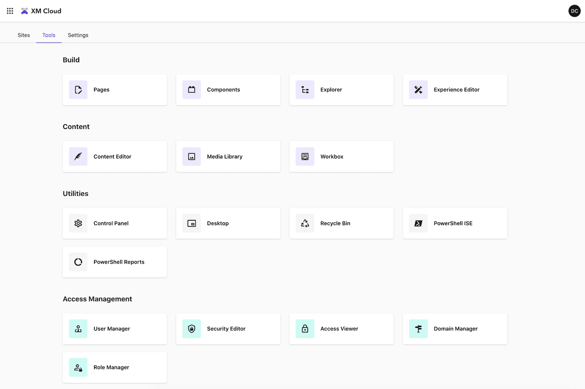585x389 pixels.
Task: Open the Pages tool label
Action: point(101,90)
